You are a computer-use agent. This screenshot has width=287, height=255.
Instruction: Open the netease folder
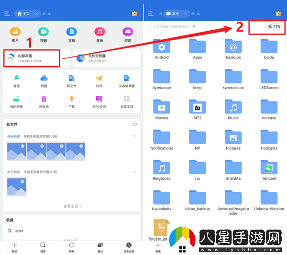pyautogui.click(x=269, y=110)
